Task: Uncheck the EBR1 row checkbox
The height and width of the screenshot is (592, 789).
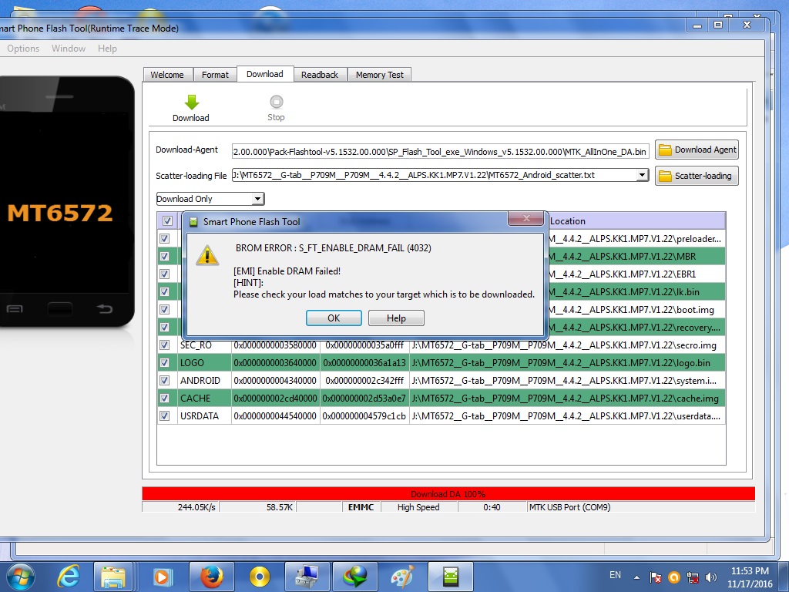Action: coord(165,274)
